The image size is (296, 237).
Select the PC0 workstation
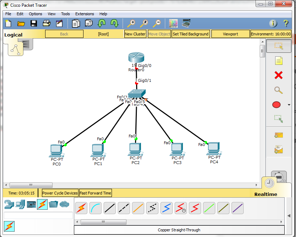pos(56,151)
